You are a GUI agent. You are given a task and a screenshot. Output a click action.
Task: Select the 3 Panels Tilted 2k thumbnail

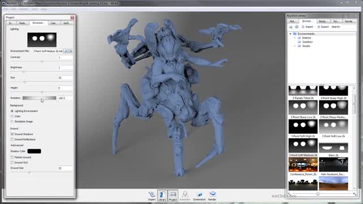tap(303, 91)
